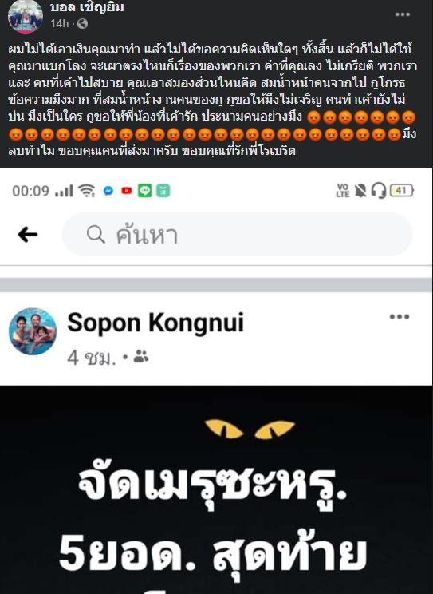Tap the muted bell icon in the status bar

click(x=360, y=191)
